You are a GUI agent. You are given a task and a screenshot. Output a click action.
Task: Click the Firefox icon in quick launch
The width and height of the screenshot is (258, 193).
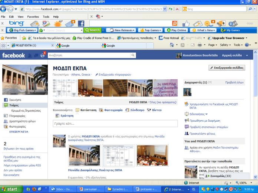point(34,189)
